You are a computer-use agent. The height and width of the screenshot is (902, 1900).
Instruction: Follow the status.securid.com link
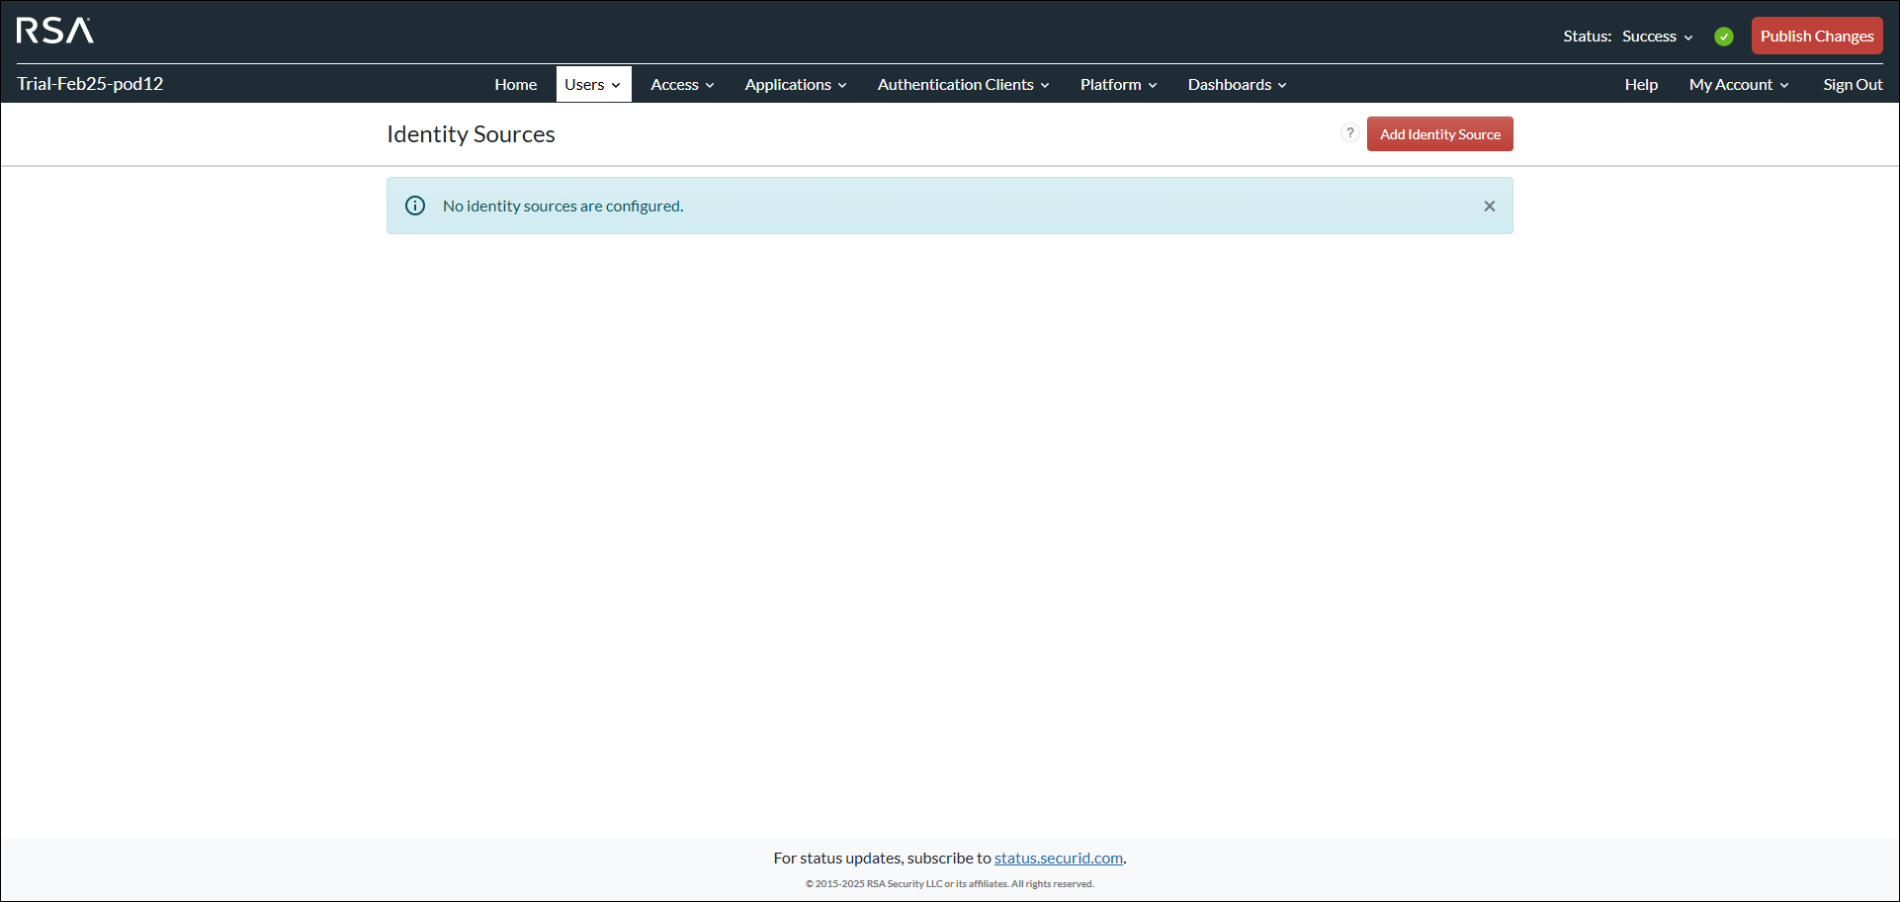click(1058, 858)
